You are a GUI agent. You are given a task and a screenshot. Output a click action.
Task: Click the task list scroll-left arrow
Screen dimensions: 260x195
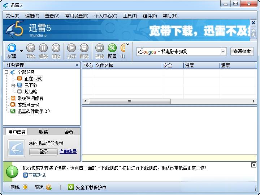[x=85, y=101]
